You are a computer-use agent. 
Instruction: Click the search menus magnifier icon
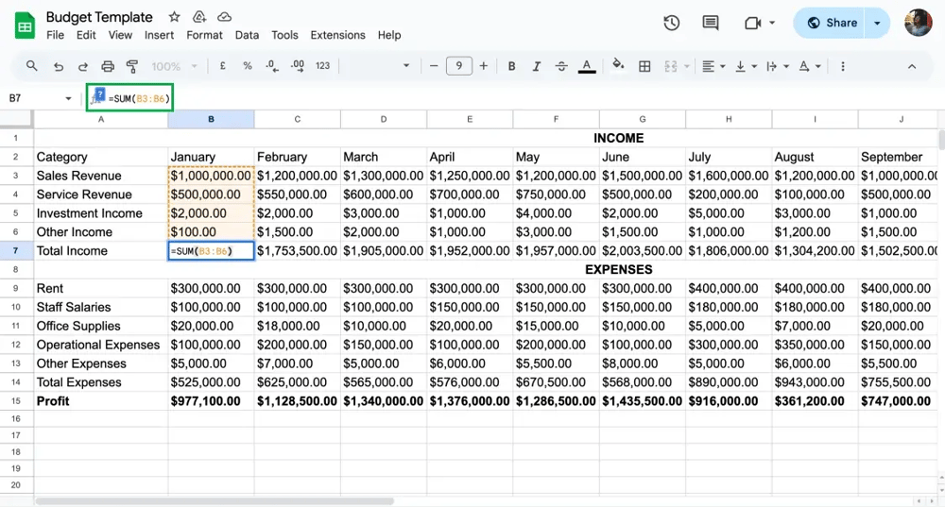(x=32, y=66)
